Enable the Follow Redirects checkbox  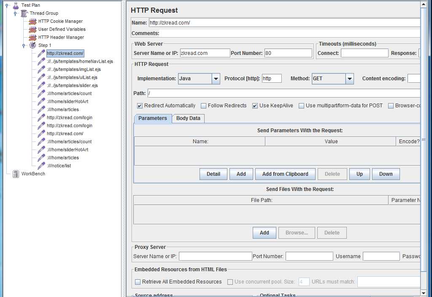click(x=204, y=106)
